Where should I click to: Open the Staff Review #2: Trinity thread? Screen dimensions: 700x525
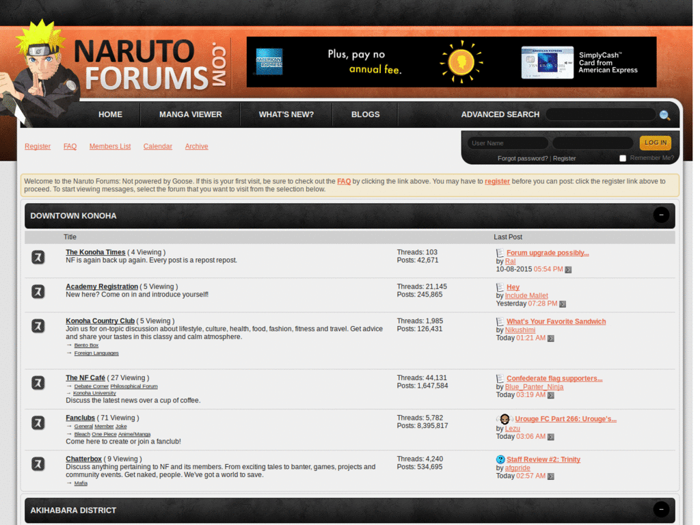543,459
